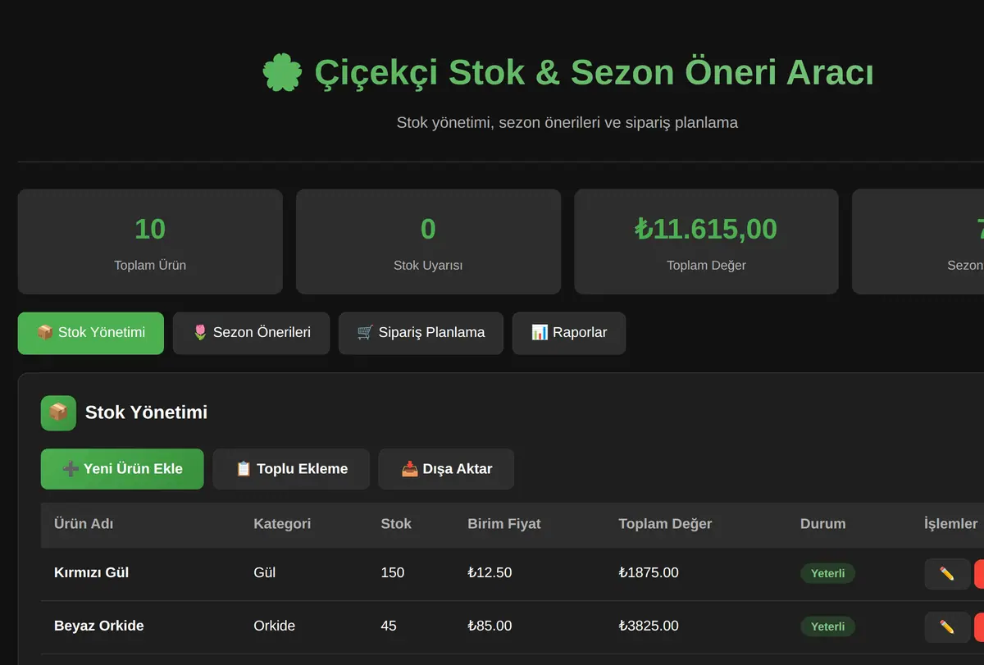The height and width of the screenshot is (665, 984).
Task: Select the Stok Uyarısı stat card
Action: pyautogui.click(x=428, y=242)
